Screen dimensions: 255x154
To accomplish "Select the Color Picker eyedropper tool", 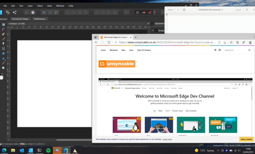I will tap(3, 63).
